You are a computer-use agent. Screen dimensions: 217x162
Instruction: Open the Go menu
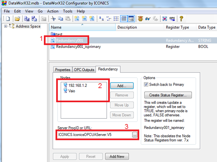click(40, 11)
